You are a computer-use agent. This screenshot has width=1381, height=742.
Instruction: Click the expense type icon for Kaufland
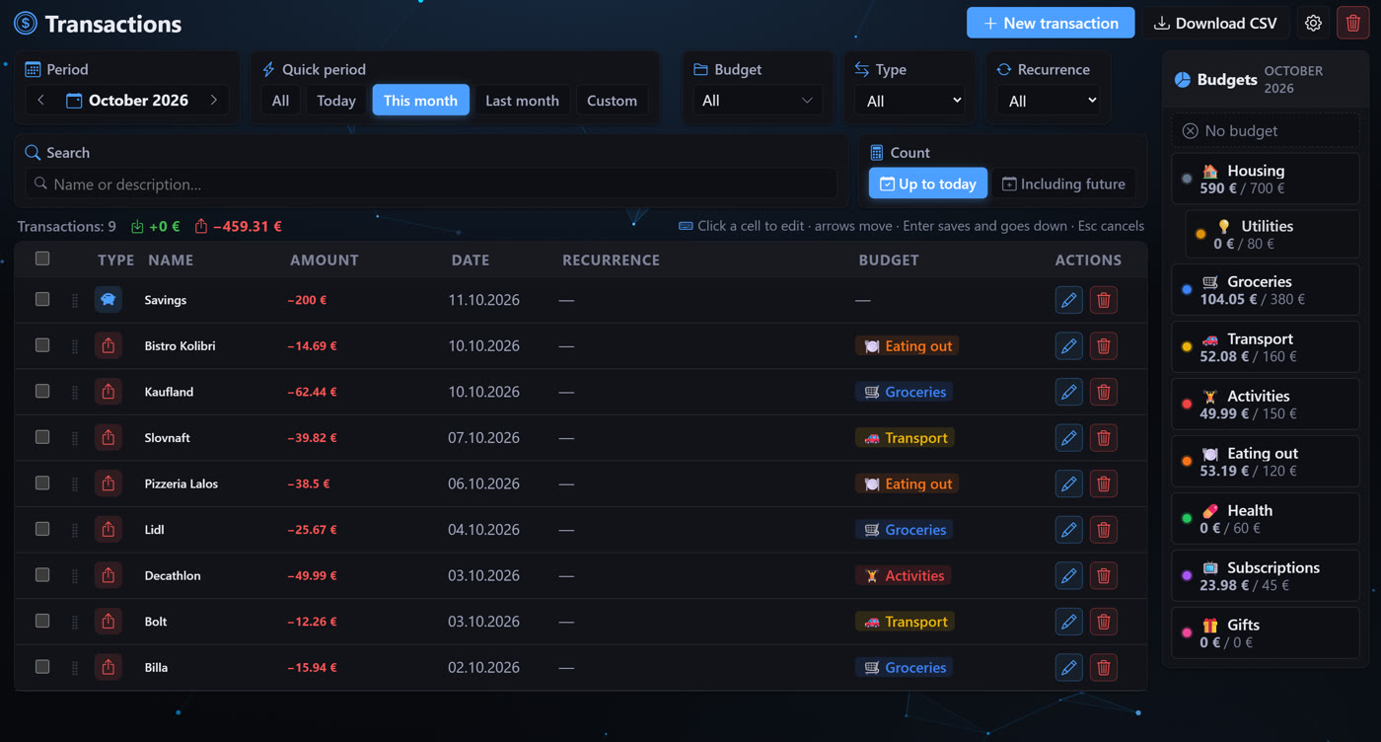click(109, 392)
